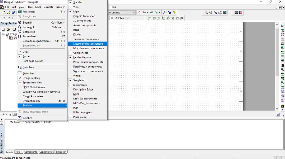285x159 pixels.
Task: Toggle the Grid option off
Action: click(25, 52)
